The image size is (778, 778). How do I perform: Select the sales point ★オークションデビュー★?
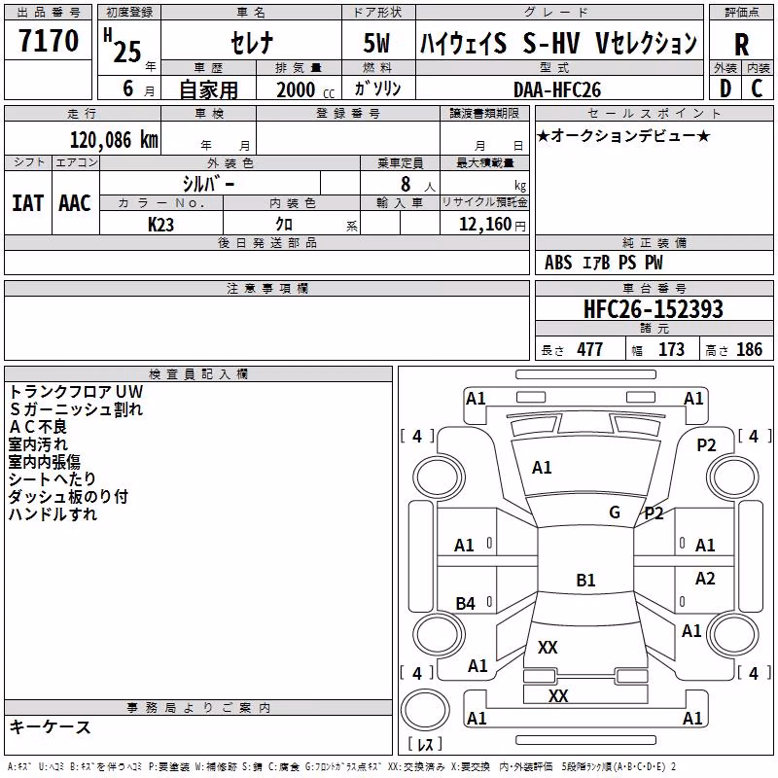(x=623, y=136)
